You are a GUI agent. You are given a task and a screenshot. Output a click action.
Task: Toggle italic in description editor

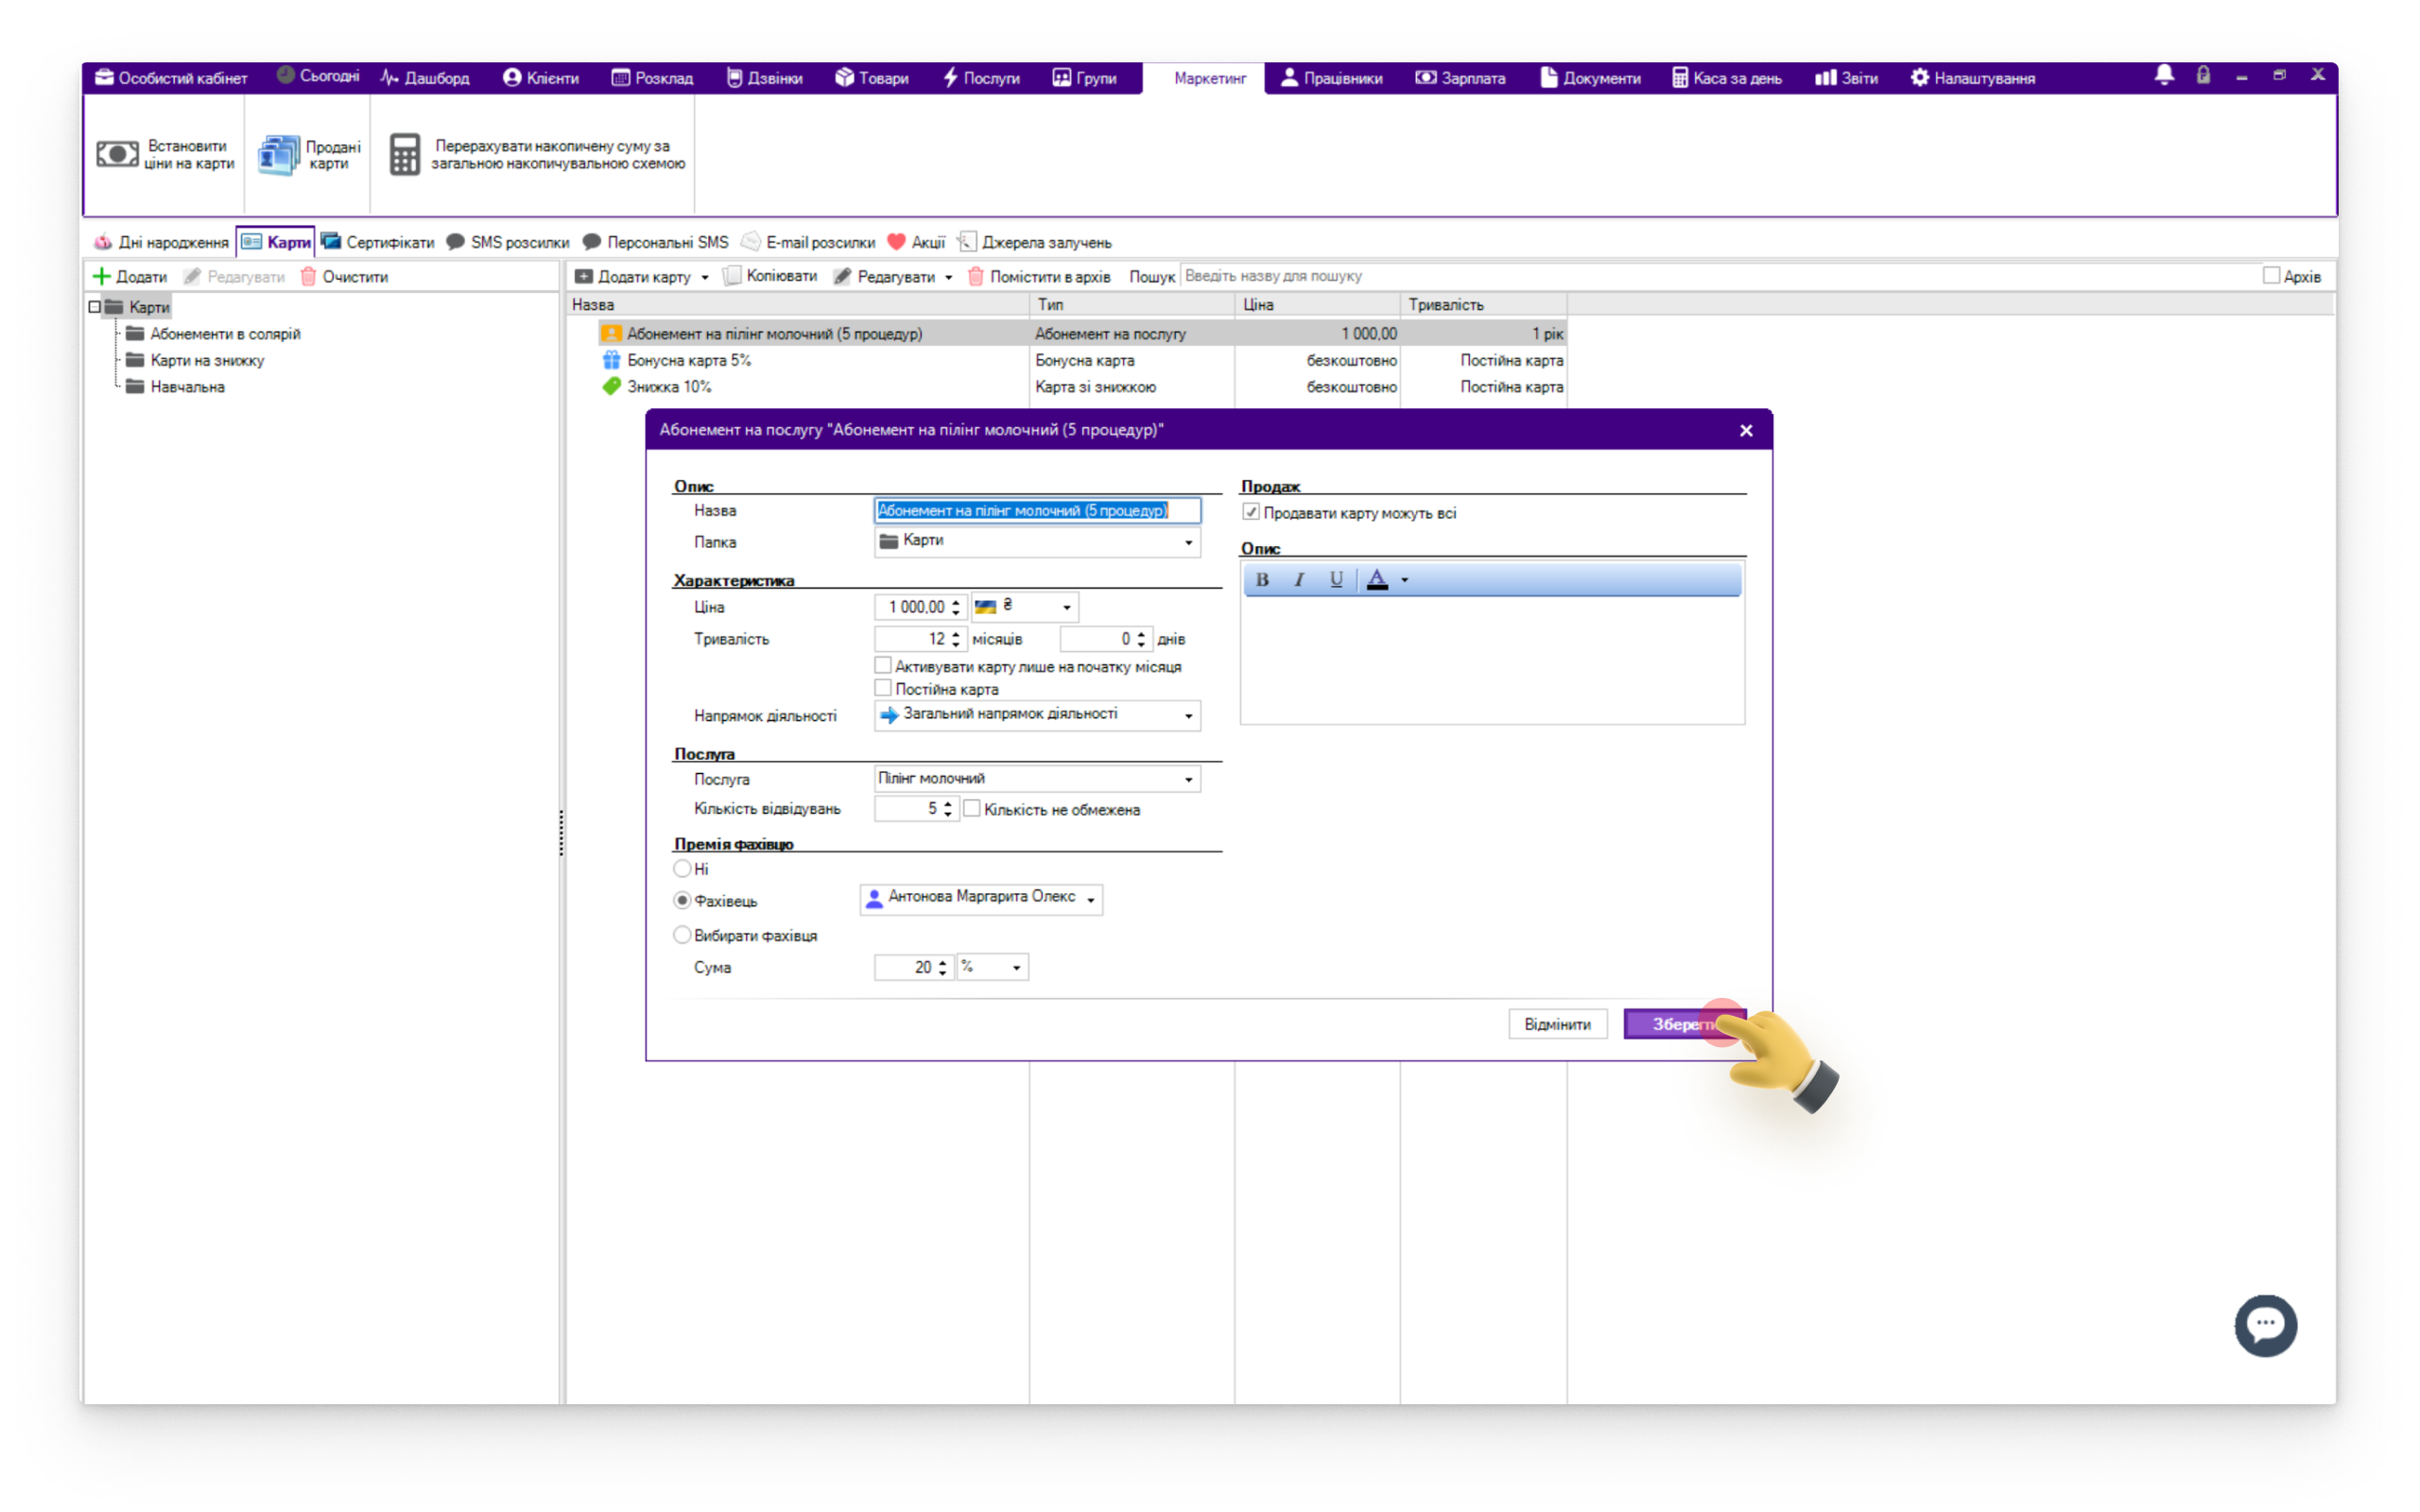[x=1299, y=580]
